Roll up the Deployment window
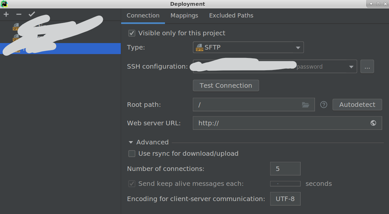 371,4
